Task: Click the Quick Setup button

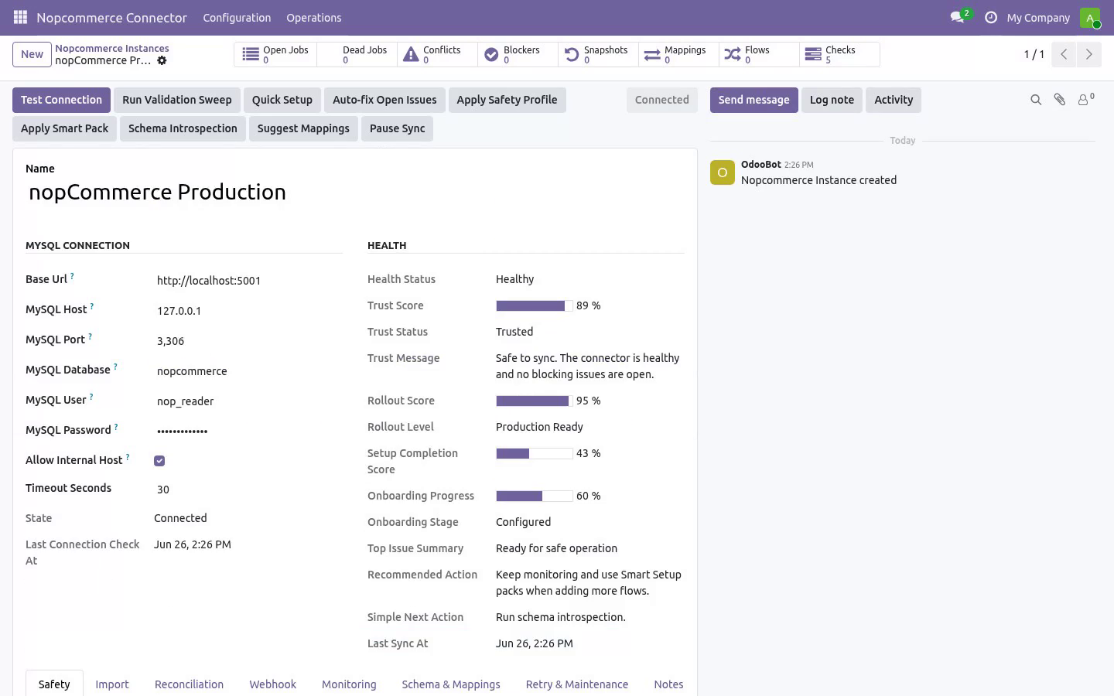Action: (x=282, y=100)
